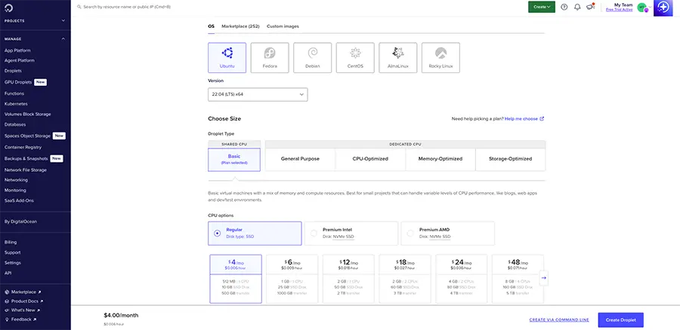Open Kubernetes in the sidebar
The width and height of the screenshot is (680, 330).
pyautogui.click(x=16, y=104)
